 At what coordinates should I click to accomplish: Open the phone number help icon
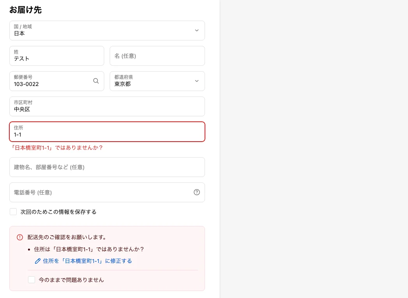(x=197, y=192)
